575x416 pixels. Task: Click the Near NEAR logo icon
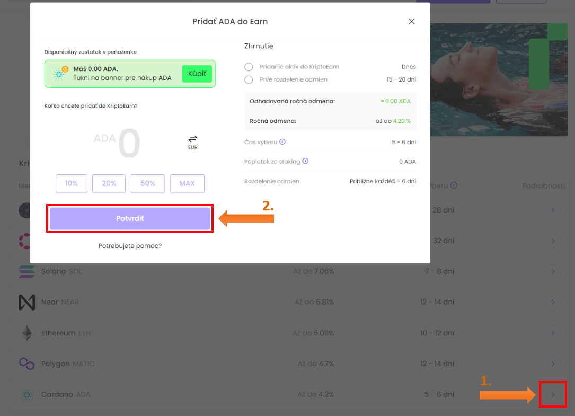(x=26, y=302)
